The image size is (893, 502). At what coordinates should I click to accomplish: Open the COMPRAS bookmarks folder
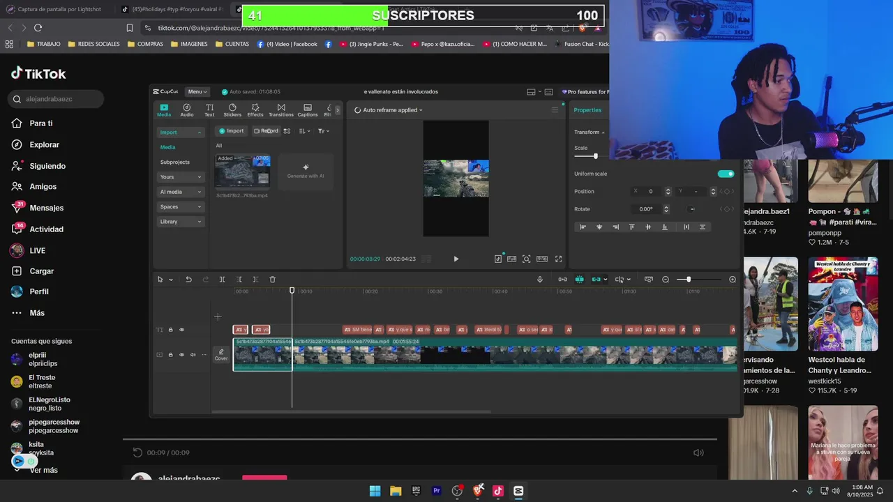click(145, 44)
